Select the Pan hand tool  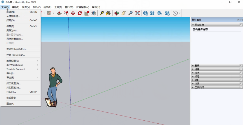(x=123, y=13)
